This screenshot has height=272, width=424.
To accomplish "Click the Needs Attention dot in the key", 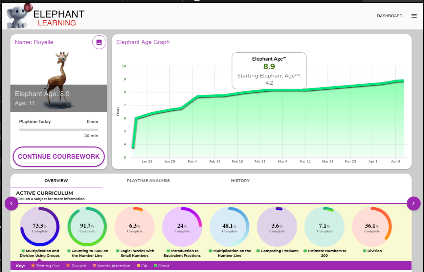I will tap(95, 266).
